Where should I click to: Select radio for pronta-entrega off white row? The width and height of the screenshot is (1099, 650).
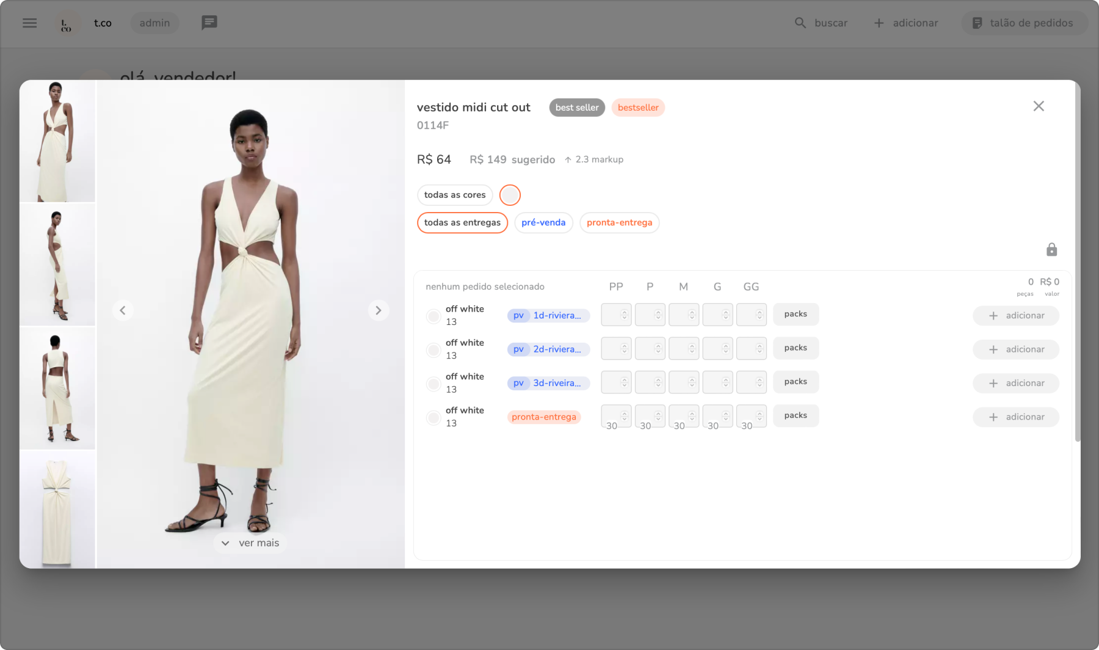(433, 418)
